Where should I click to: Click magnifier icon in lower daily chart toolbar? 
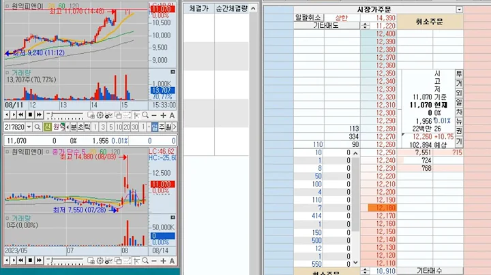(x=145, y=261)
